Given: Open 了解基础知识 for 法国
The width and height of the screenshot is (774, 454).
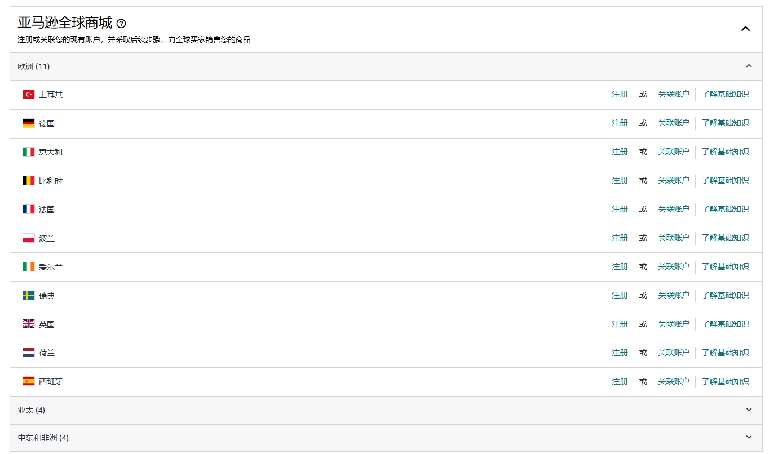Looking at the screenshot, I should 725,209.
